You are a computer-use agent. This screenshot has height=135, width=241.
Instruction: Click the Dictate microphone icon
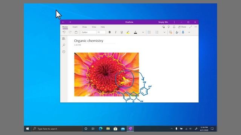pyautogui.click(x=183, y=32)
